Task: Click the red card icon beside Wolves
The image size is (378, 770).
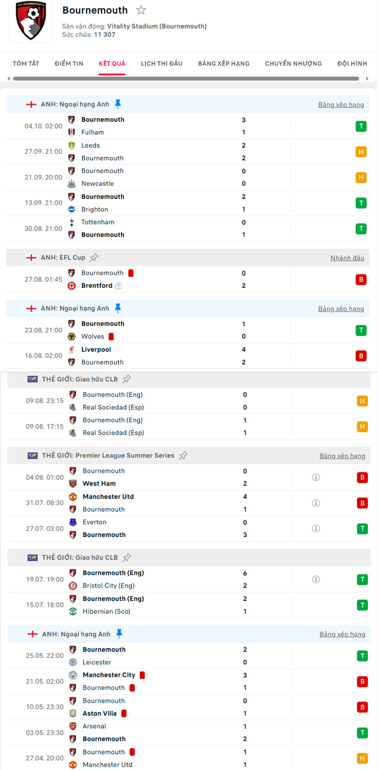Action: click(x=111, y=337)
